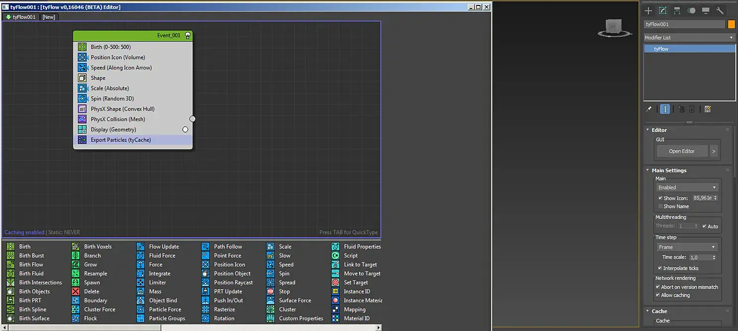The image size is (738, 331).
Task: Select the Birth Burst operator icon
Action: coord(10,256)
